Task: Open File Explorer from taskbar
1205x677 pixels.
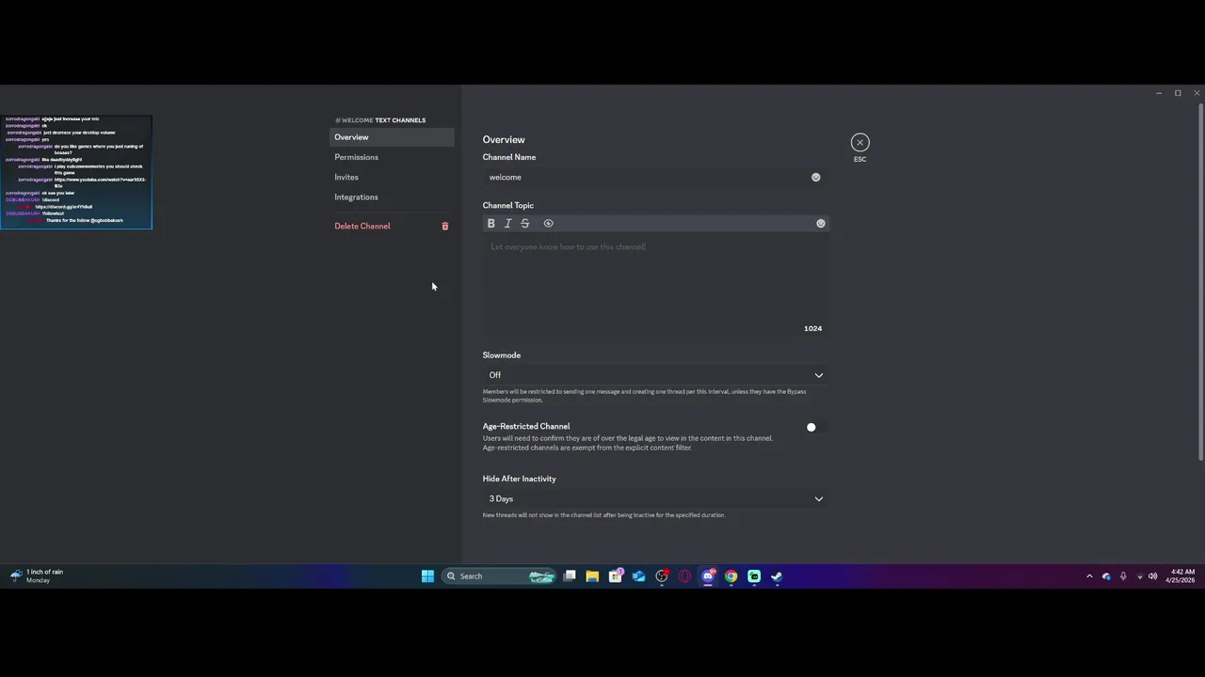Action: pyautogui.click(x=592, y=576)
